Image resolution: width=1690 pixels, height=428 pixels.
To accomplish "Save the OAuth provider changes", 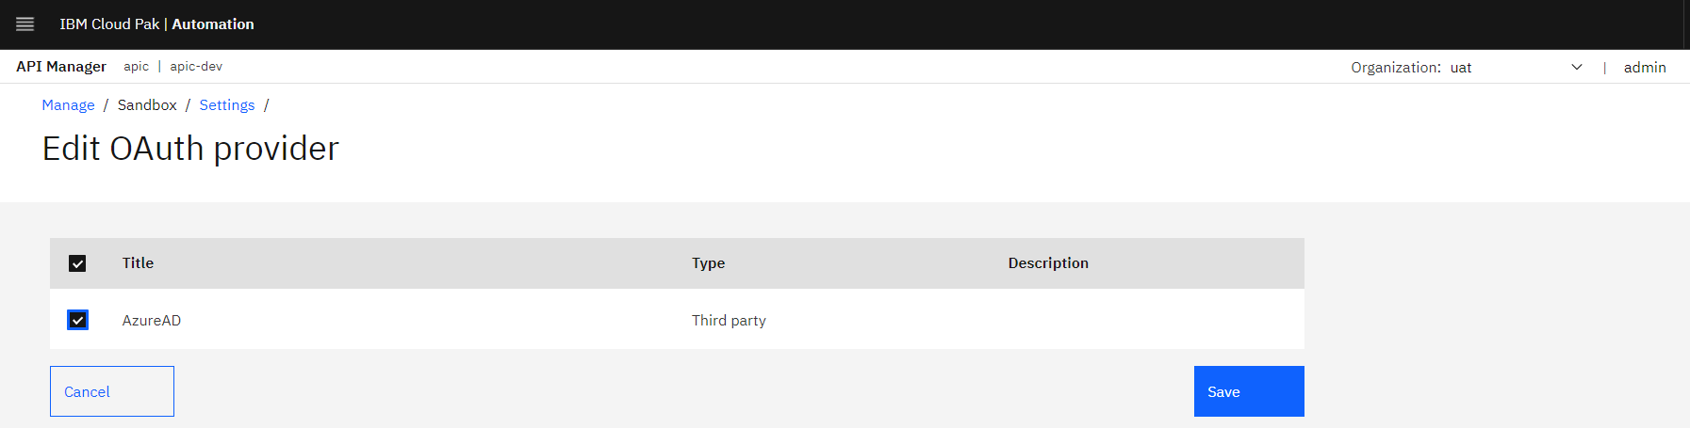I will [1248, 391].
